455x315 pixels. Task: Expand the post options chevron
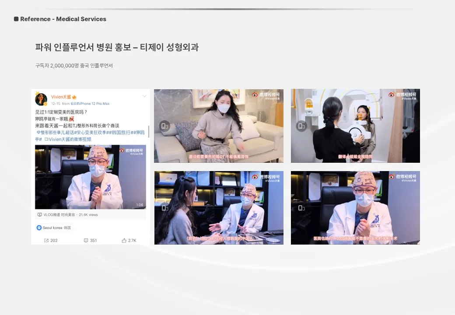[x=144, y=96]
